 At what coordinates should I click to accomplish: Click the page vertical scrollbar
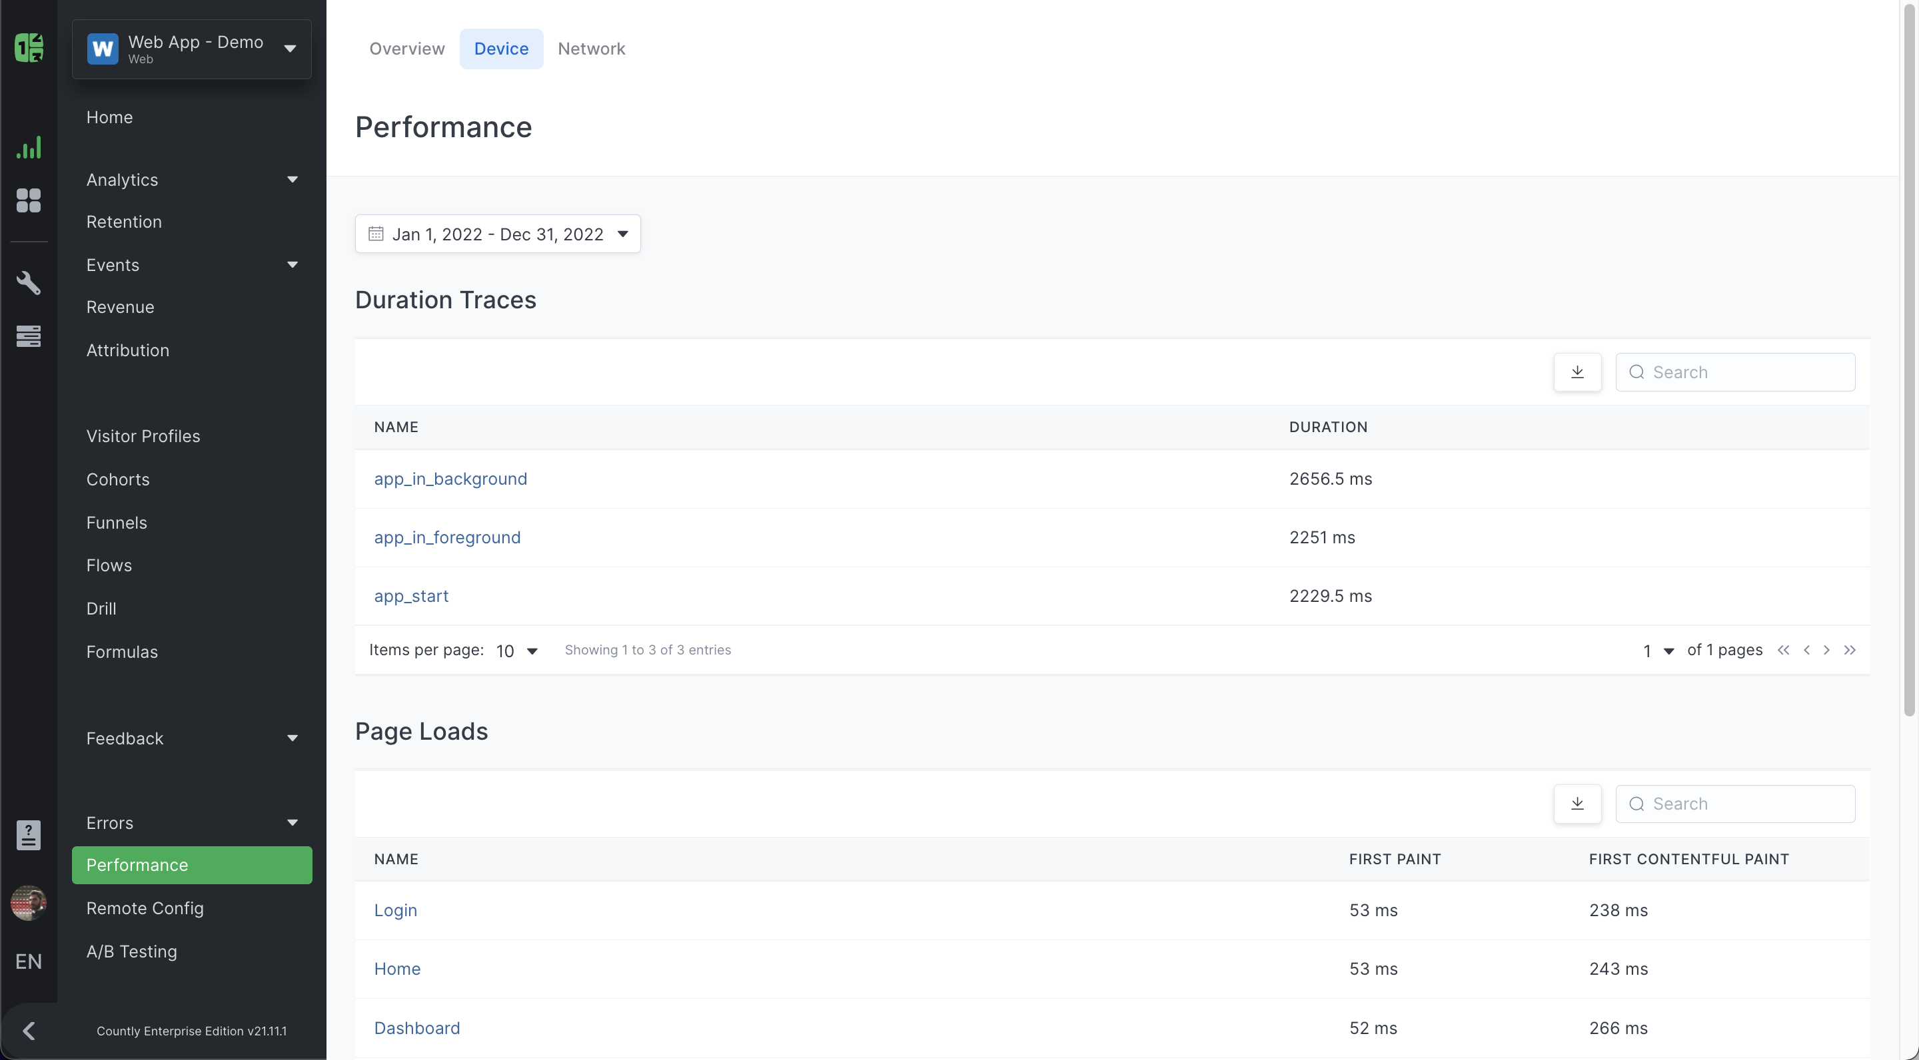1909,359
